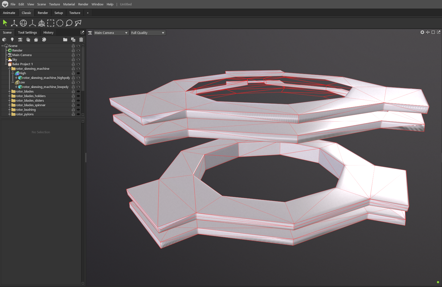Image resolution: width=442 pixels, height=287 pixels.
Task: Switch to the Tool Settings tab
Action: [x=27, y=32]
